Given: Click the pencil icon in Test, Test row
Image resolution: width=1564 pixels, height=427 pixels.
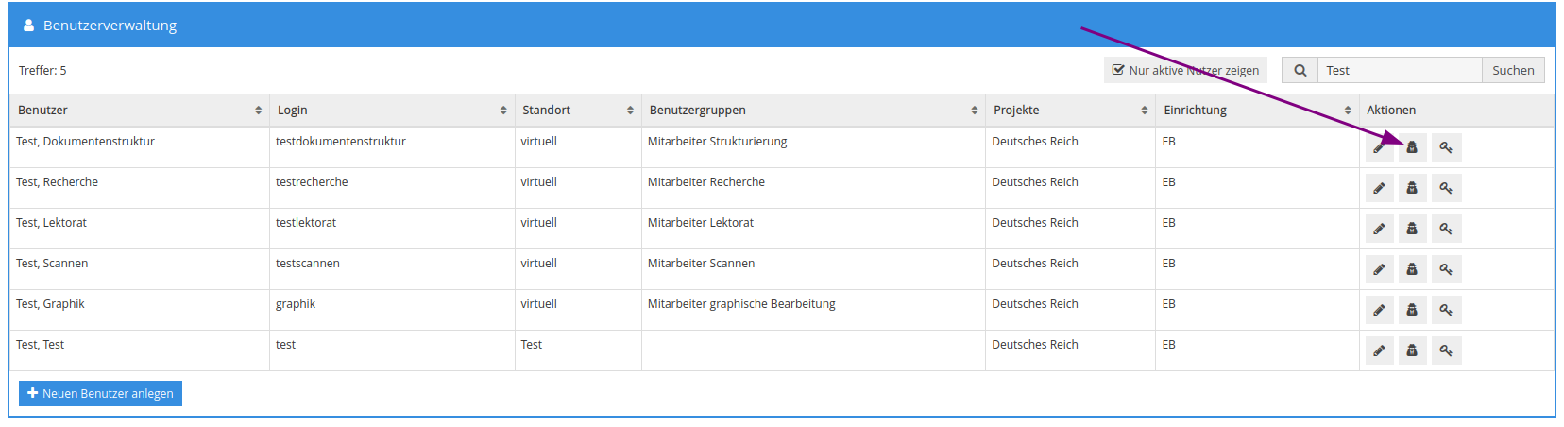Looking at the screenshot, I should (1379, 350).
